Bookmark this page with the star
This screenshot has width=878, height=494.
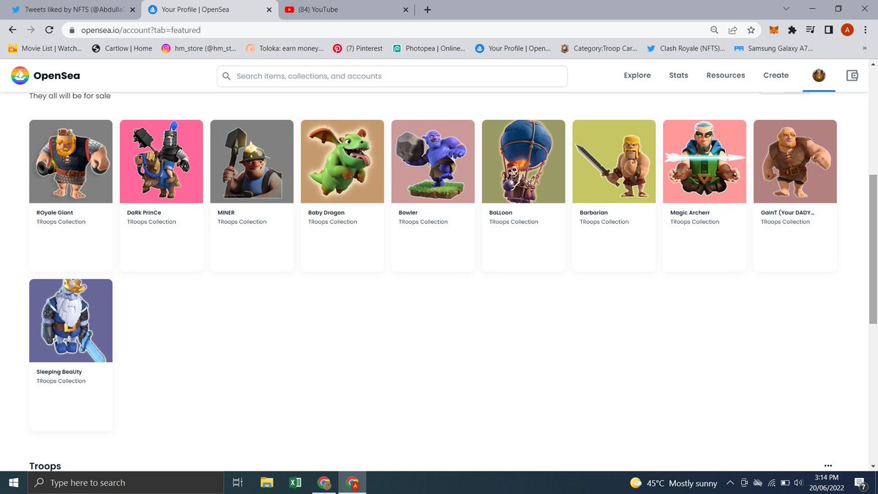pyautogui.click(x=751, y=30)
